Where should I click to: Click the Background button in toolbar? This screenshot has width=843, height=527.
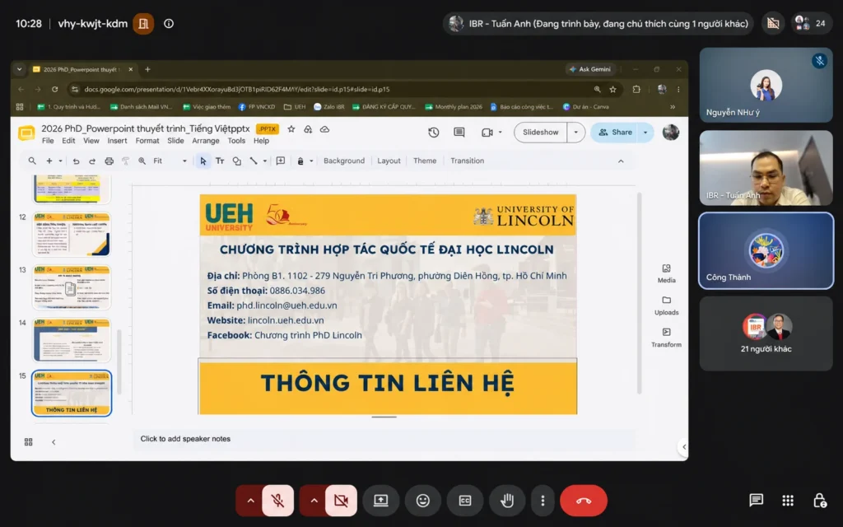click(344, 161)
